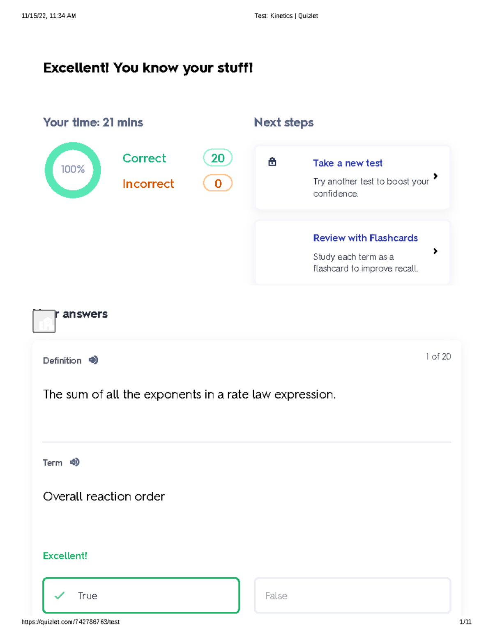Select the False answer option
This screenshot has width=493, height=638.
coord(352,595)
